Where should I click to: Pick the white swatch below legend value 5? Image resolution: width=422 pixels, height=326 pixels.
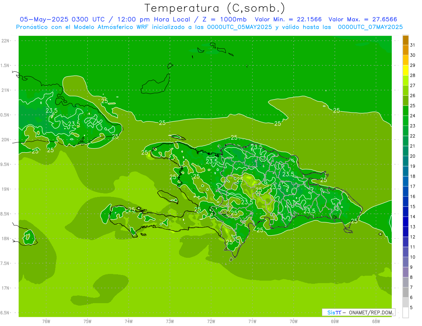pos(405,313)
